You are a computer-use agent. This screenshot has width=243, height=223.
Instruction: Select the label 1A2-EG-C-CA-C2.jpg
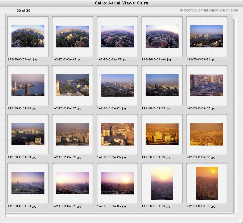(156, 108)
